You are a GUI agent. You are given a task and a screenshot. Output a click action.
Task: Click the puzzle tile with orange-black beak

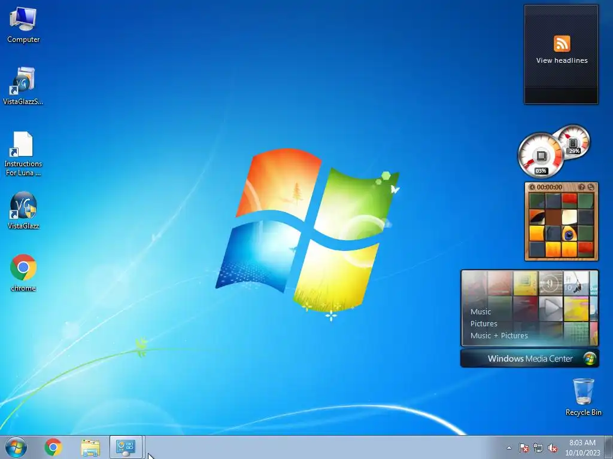[537, 218]
